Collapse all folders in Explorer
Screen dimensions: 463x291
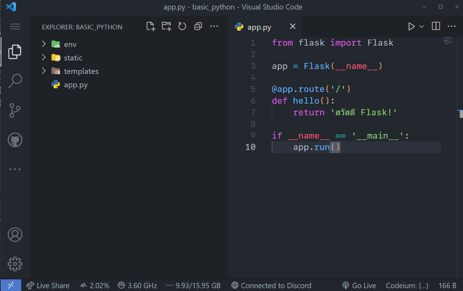tap(198, 27)
